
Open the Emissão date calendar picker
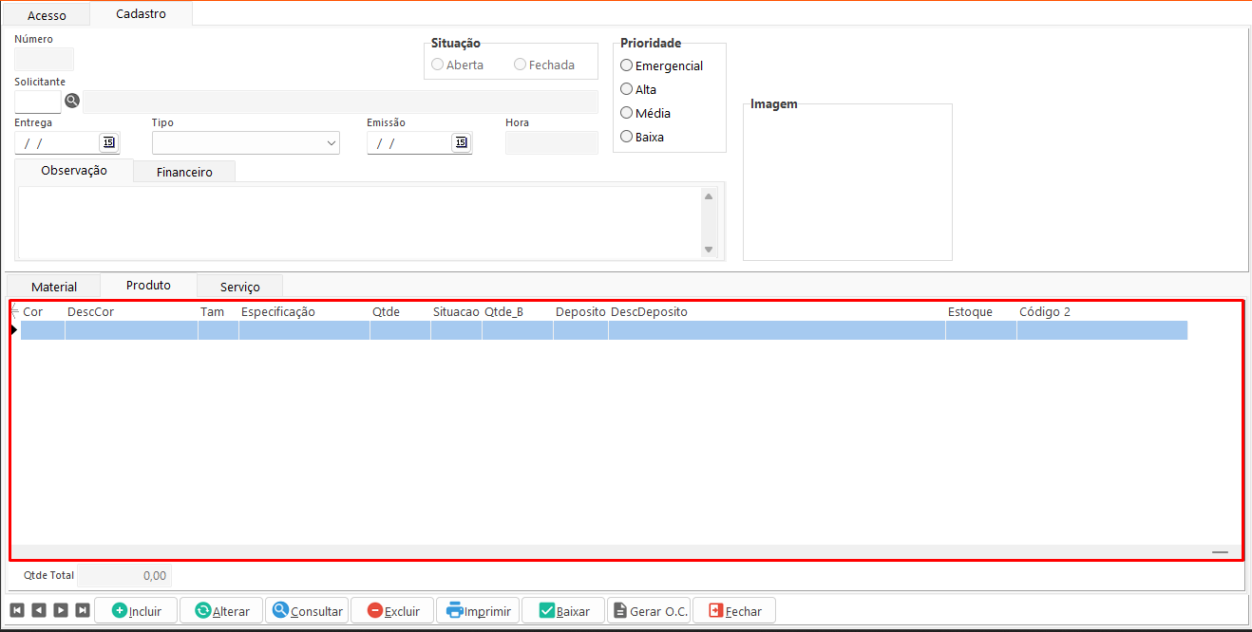click(x=461, y=142)
